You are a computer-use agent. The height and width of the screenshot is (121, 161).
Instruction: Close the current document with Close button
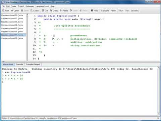pyautogui.click(x=35, y=10)
